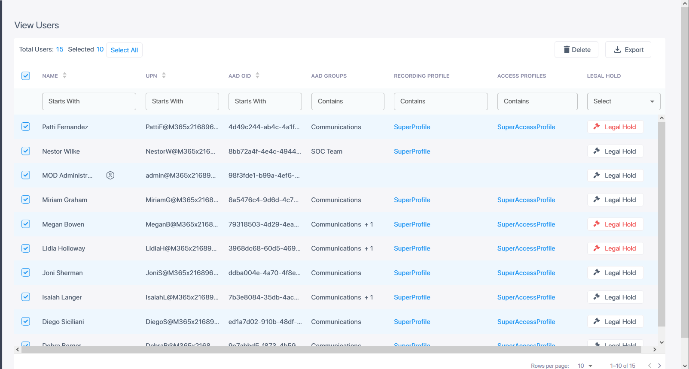Click the 8a5476c4-9d6d-4c7... OID cell

pos(263,200)
